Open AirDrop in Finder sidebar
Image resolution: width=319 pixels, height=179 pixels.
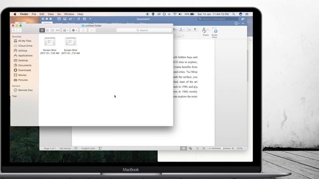20,51
